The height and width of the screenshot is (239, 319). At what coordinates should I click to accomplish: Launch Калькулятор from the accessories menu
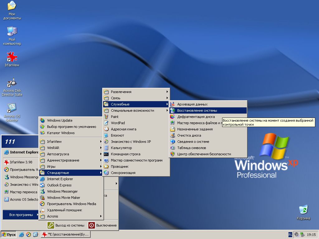coord(121,148)
